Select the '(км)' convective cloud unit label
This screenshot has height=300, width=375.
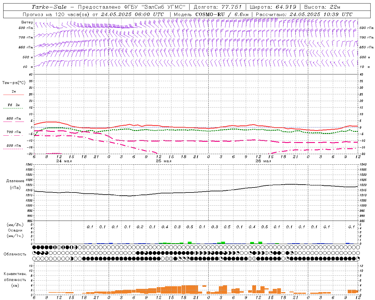[x=15, y=285]
